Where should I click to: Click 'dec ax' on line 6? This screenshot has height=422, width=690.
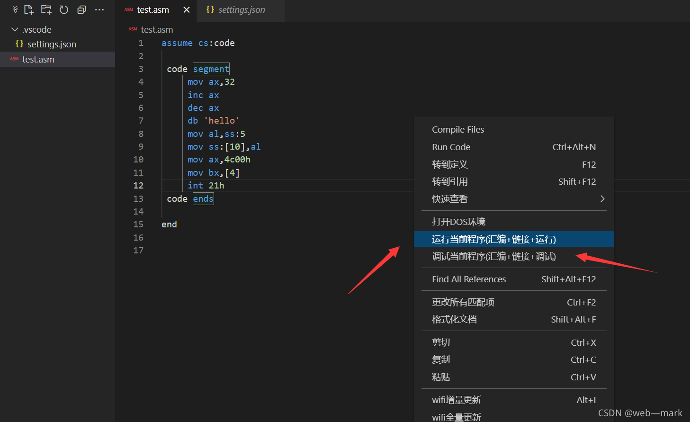pyautogui.click(x=203, y=108)
